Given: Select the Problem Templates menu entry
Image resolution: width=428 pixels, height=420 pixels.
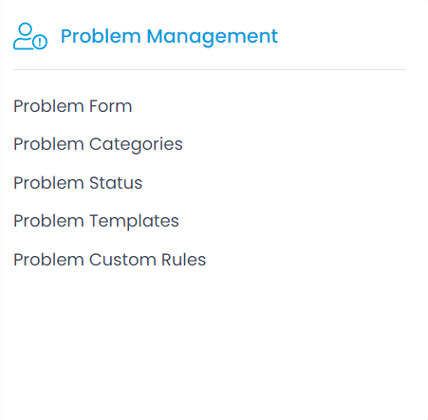Looking at the screenshot, I should tap(96, 221).
